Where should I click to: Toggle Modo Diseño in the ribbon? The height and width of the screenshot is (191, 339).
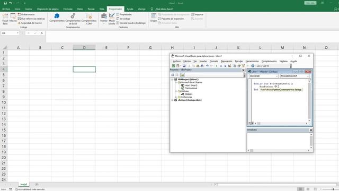tap(112, 19)
